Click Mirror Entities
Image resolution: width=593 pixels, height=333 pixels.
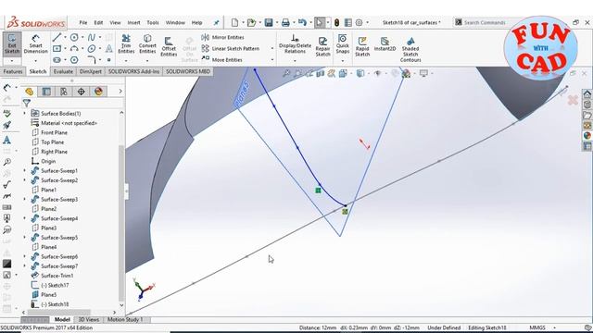(222, 37)
